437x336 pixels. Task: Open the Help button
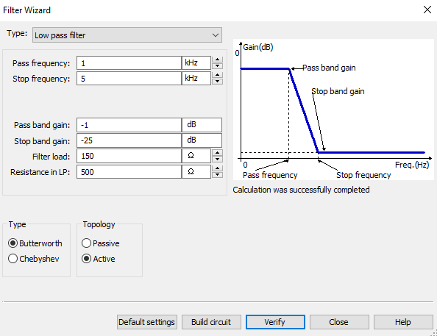tap(403, 322)
